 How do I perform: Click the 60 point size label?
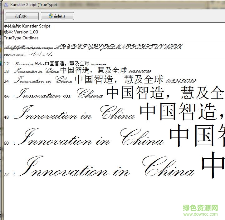(x=6, y=143)
